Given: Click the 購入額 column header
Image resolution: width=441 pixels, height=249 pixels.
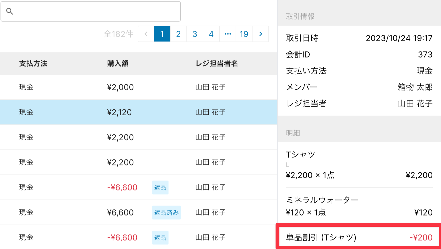Looking at the screenshot, I should coord(118,63).
